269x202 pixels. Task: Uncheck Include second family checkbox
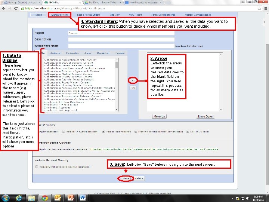pos(103,132)
